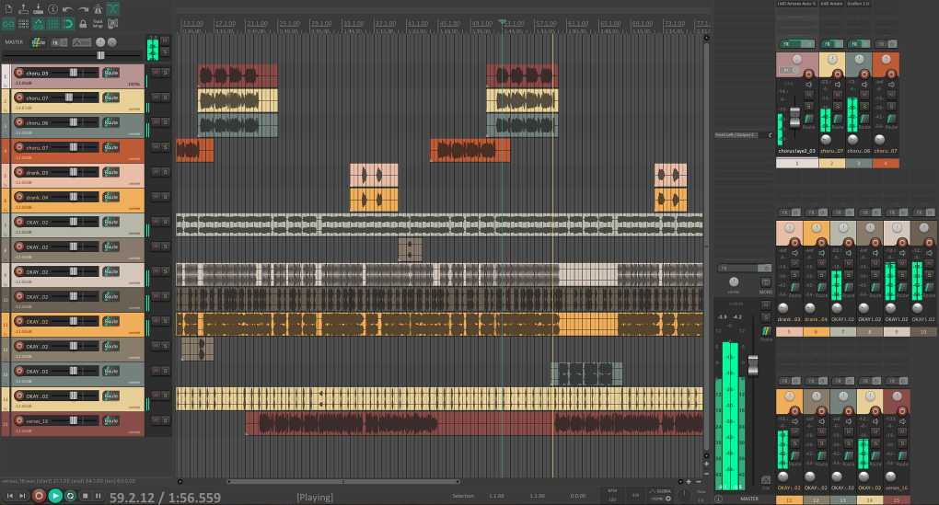The height and width of the screenshot is (505, 939).
Task: Click the go to start transport button
Action: click(x=9, y=496)
